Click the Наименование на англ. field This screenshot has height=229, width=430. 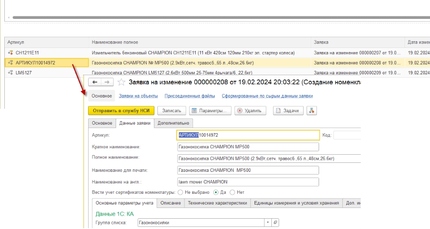click(248, 182)
